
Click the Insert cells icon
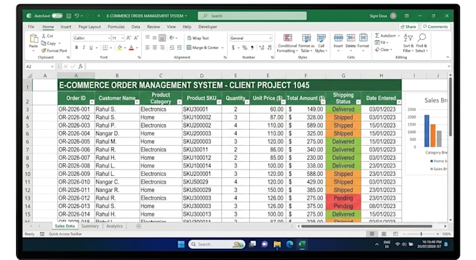(338, 38)
